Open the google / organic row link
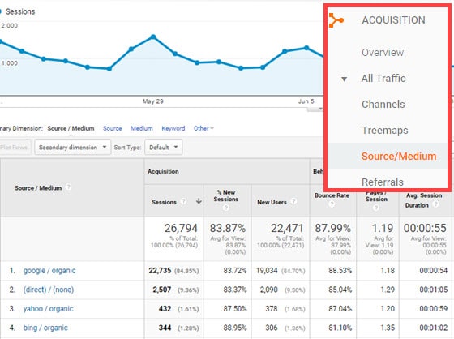454x339 pixels. [49, 271]
